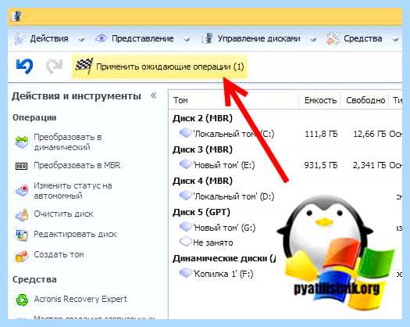Click the blue Undo arrow icon
The height and width of the screenshot is (327, 410).
tap(24, 66)
